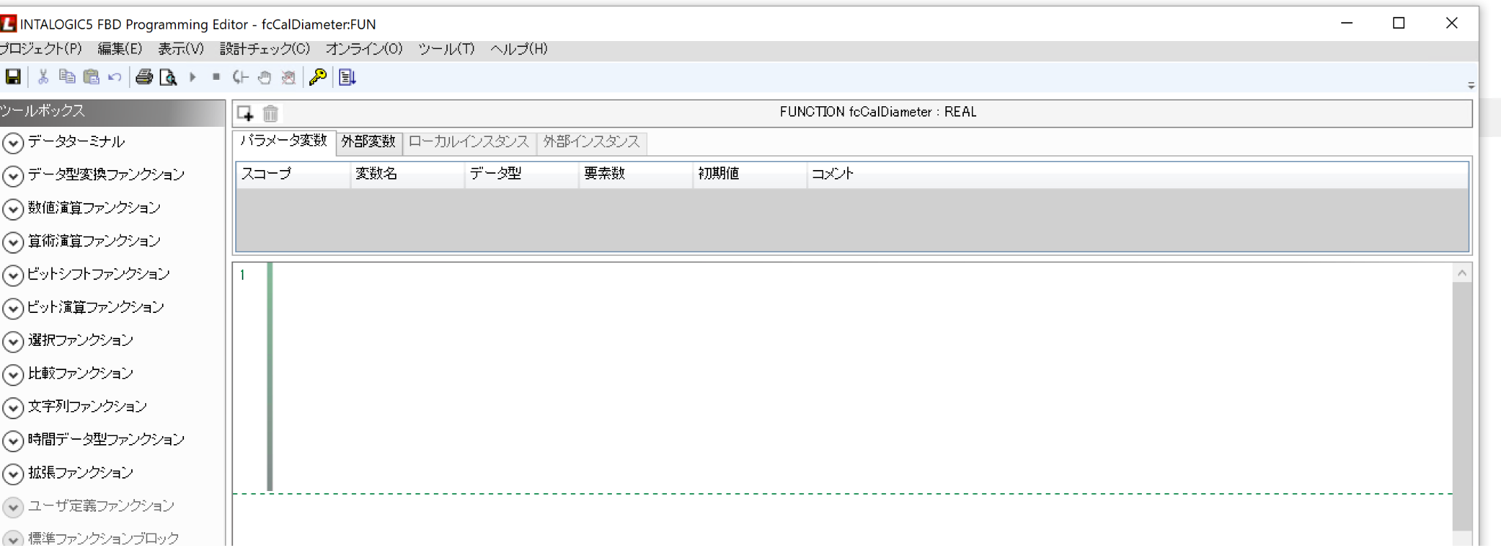The image size is (1501, 546).
Task: Expand データターミナル toolbox section
Action: tap(13, 143)
